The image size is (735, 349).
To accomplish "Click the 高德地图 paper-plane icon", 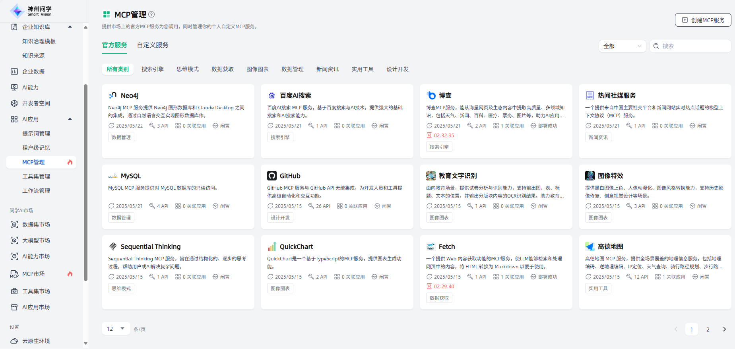I will [590, 246].
